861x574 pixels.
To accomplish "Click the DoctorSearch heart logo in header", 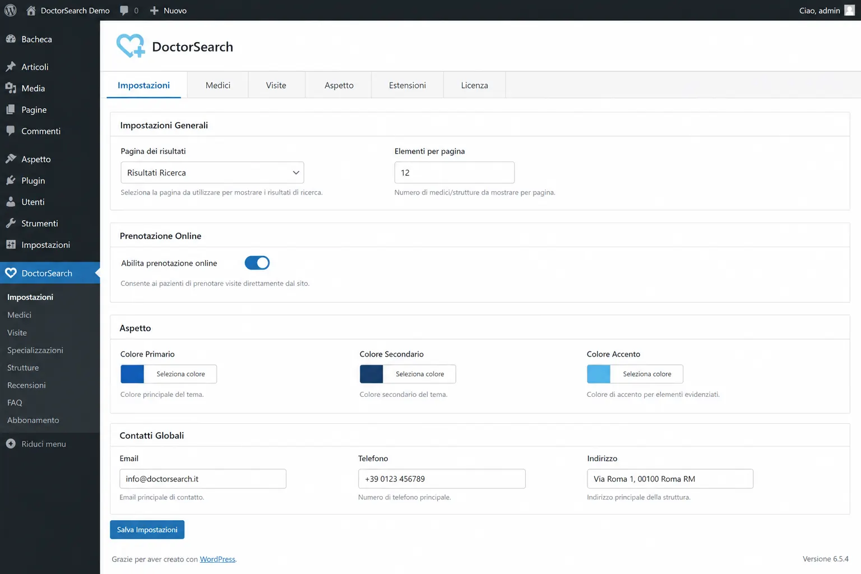I will click(x=130, y=46).
